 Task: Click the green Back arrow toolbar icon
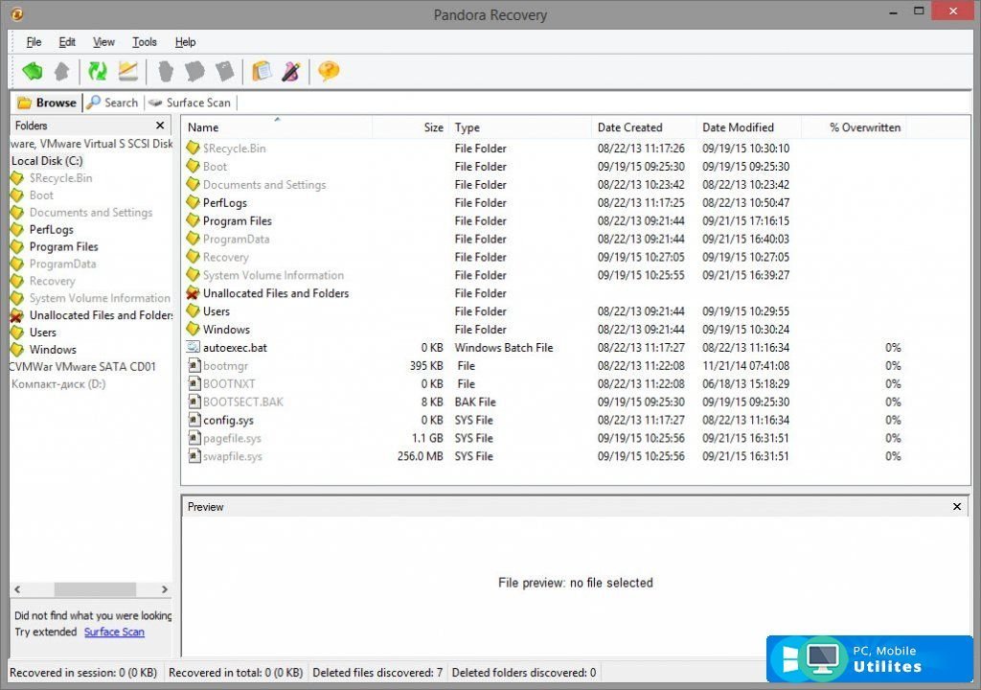33,71
